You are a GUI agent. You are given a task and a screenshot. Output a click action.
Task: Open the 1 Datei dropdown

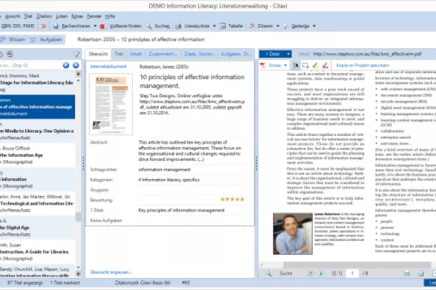[289, 54]
